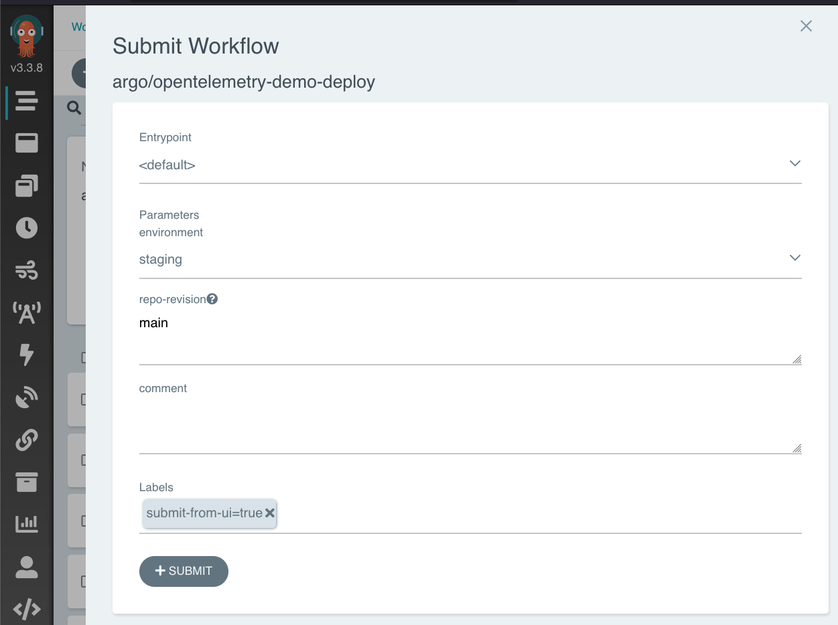Click the Argo octopus logo
This screenshot has width=838, height=625.
coord(27,37)
